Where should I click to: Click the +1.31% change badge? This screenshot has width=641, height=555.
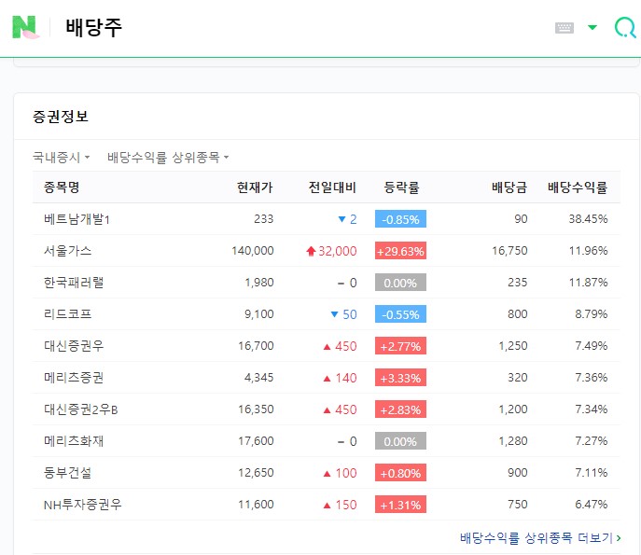400,505
